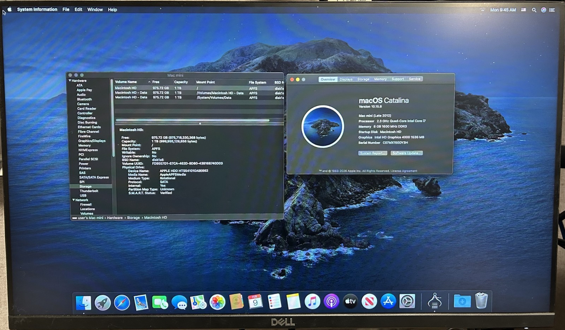Open System Preferences gear icon

coord(407,301)
